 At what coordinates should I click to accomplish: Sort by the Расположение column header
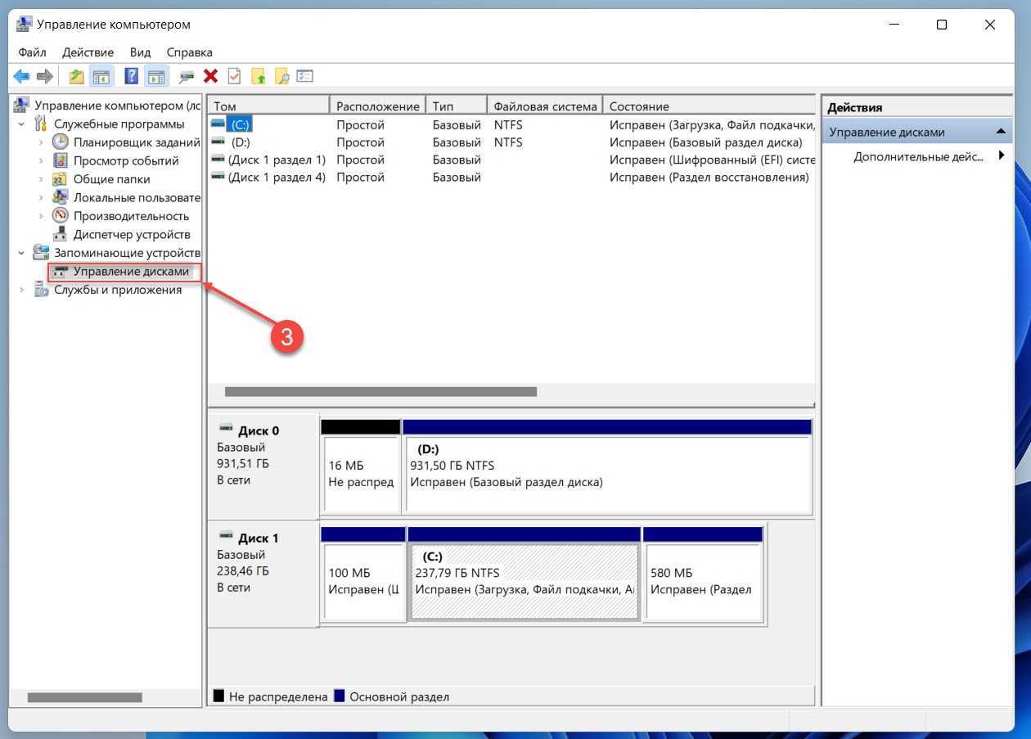(377, 106)
